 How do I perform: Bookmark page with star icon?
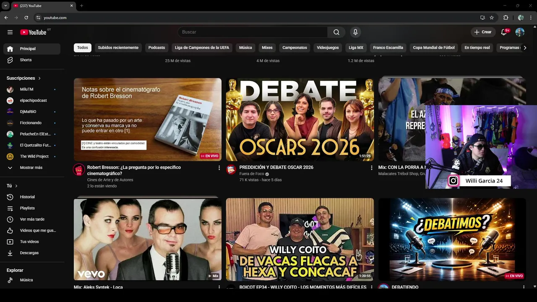492,18
